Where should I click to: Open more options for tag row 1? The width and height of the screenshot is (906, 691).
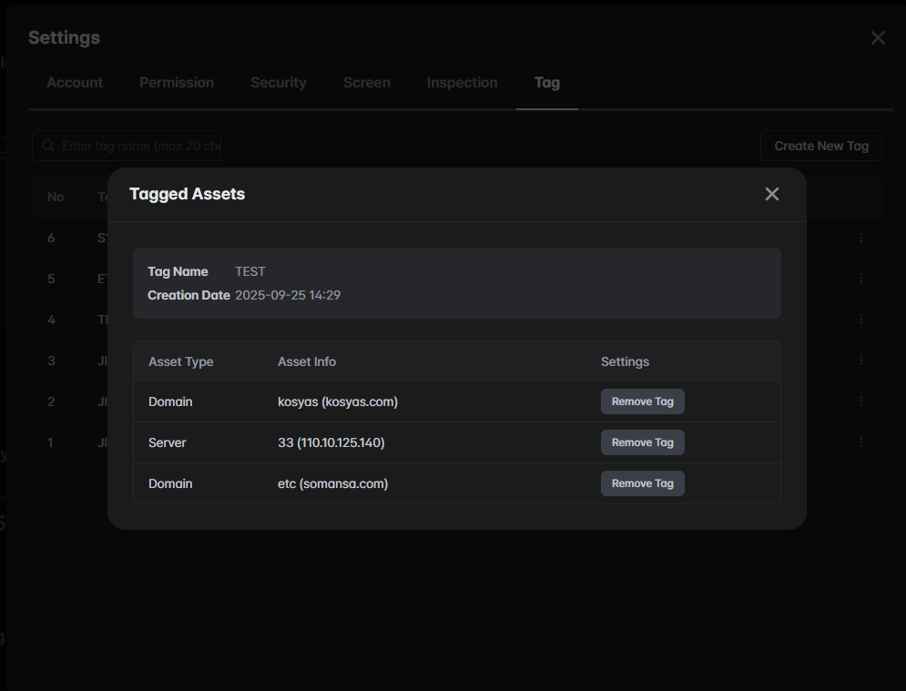tap(860, 442)
